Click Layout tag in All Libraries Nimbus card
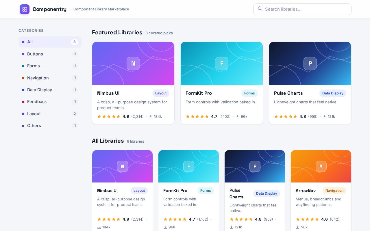The image size is (370, 231). (139, 191)
